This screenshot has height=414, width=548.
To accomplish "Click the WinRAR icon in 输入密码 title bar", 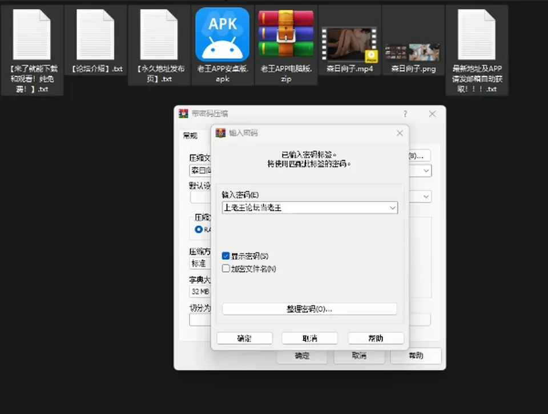I will click(x=220, y=133).
